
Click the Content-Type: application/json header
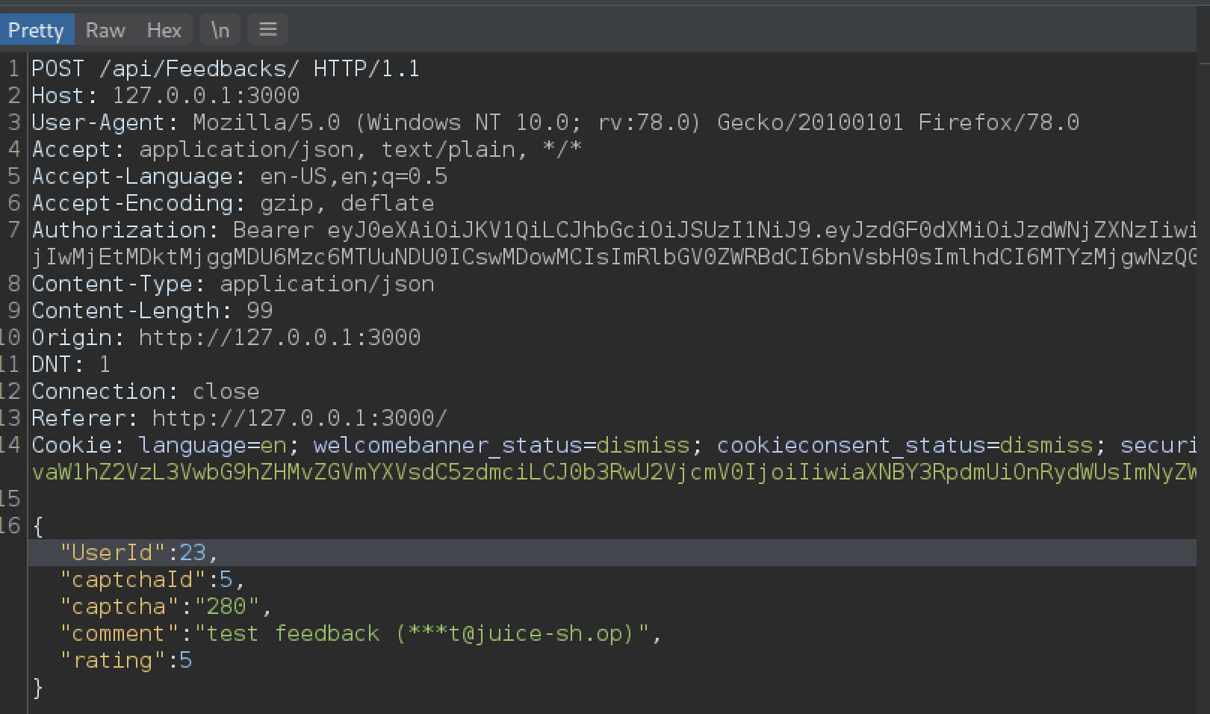[x=232, y=284]
